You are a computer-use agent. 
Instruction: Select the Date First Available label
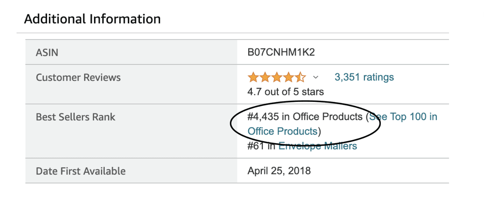pyautogui.click(x=81, y=171)
